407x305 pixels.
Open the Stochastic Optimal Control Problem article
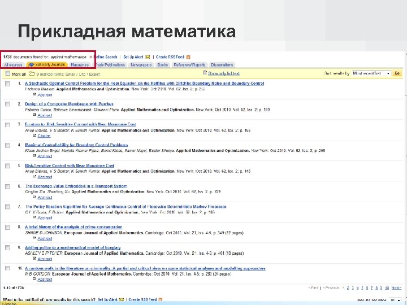[145, 84]
